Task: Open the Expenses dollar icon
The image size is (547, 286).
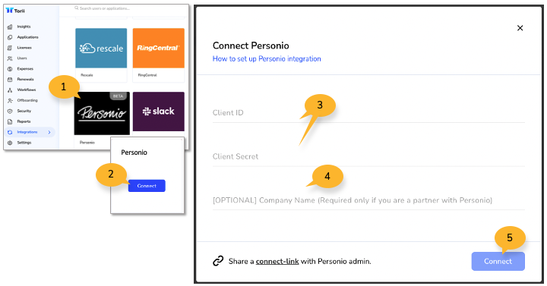Action: click(x=10, y=69)
